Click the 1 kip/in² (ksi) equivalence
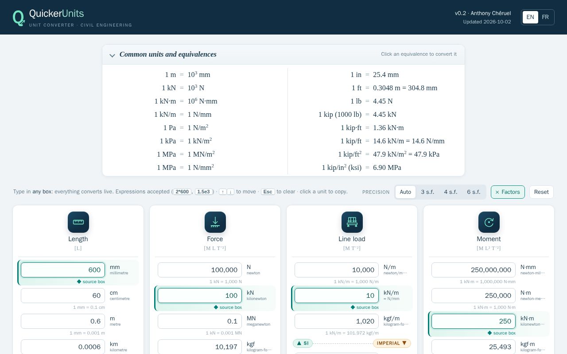This screenshot has height=354, width=567. 361,168
